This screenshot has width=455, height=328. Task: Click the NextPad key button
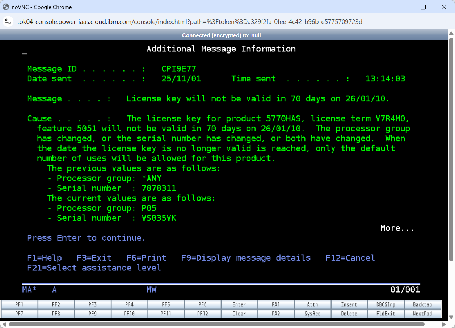coord(422,314)
